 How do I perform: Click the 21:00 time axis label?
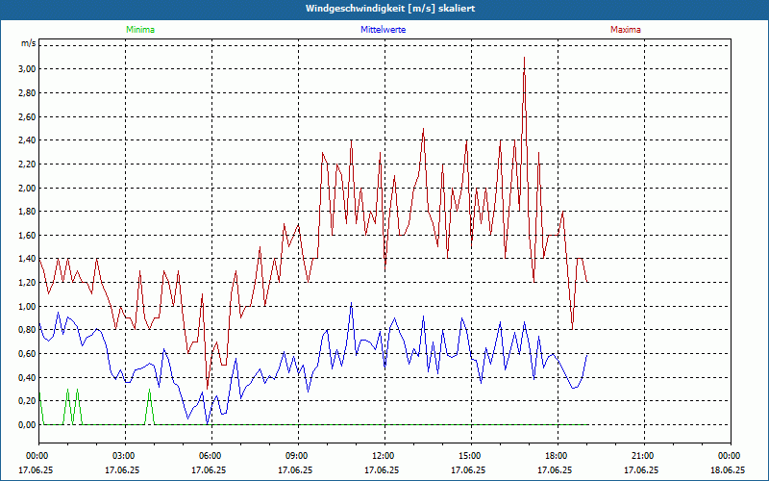pos(644,456)
